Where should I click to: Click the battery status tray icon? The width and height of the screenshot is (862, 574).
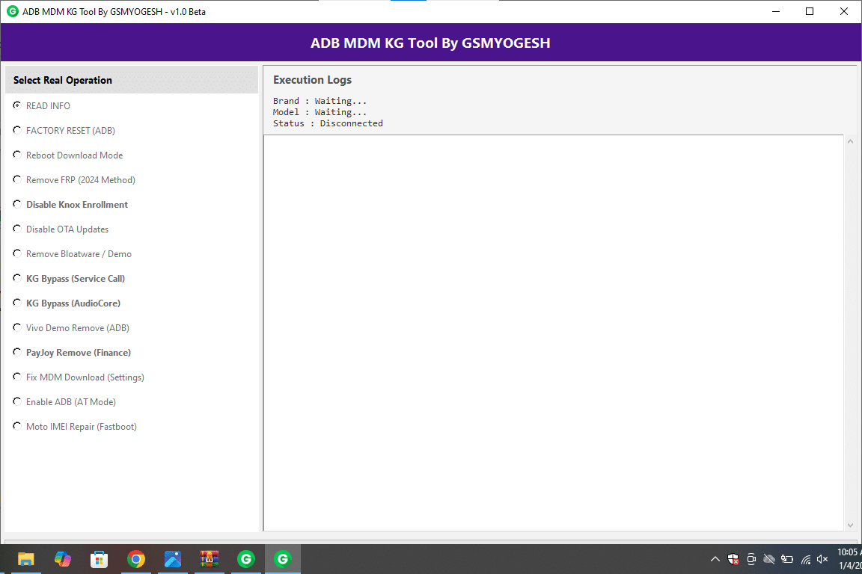[x=786, y=558]
